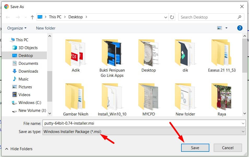Select This PC in the address path
The width and height of the screenshot is (249, 157).
[55, 17]
